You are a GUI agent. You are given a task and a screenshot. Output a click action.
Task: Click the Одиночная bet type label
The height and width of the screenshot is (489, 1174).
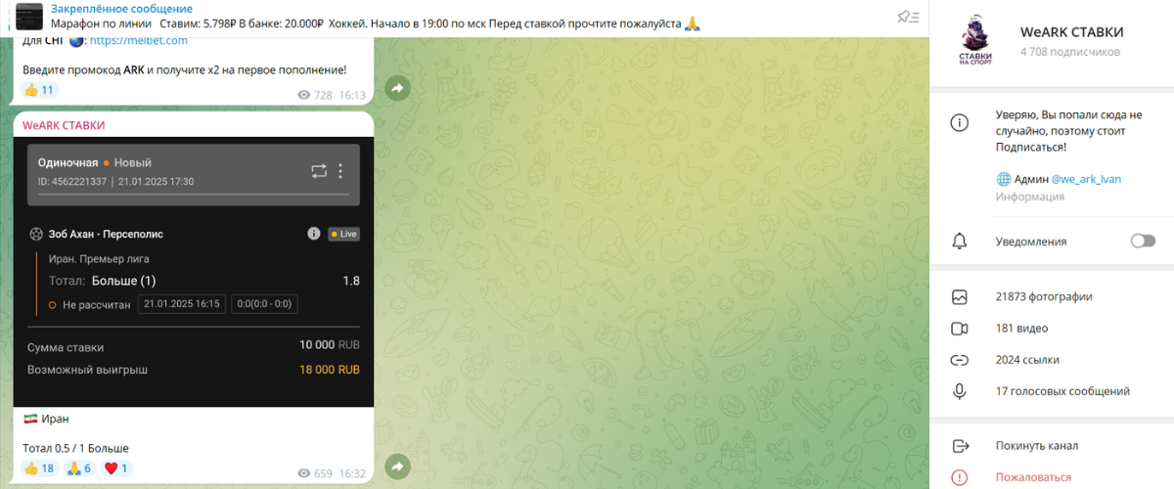68,162
